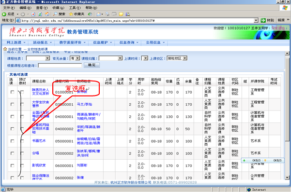This screenshot has width=291, height=192.
Task: Open the 信息维护 navigation menu
Action: tap(102, 42)
